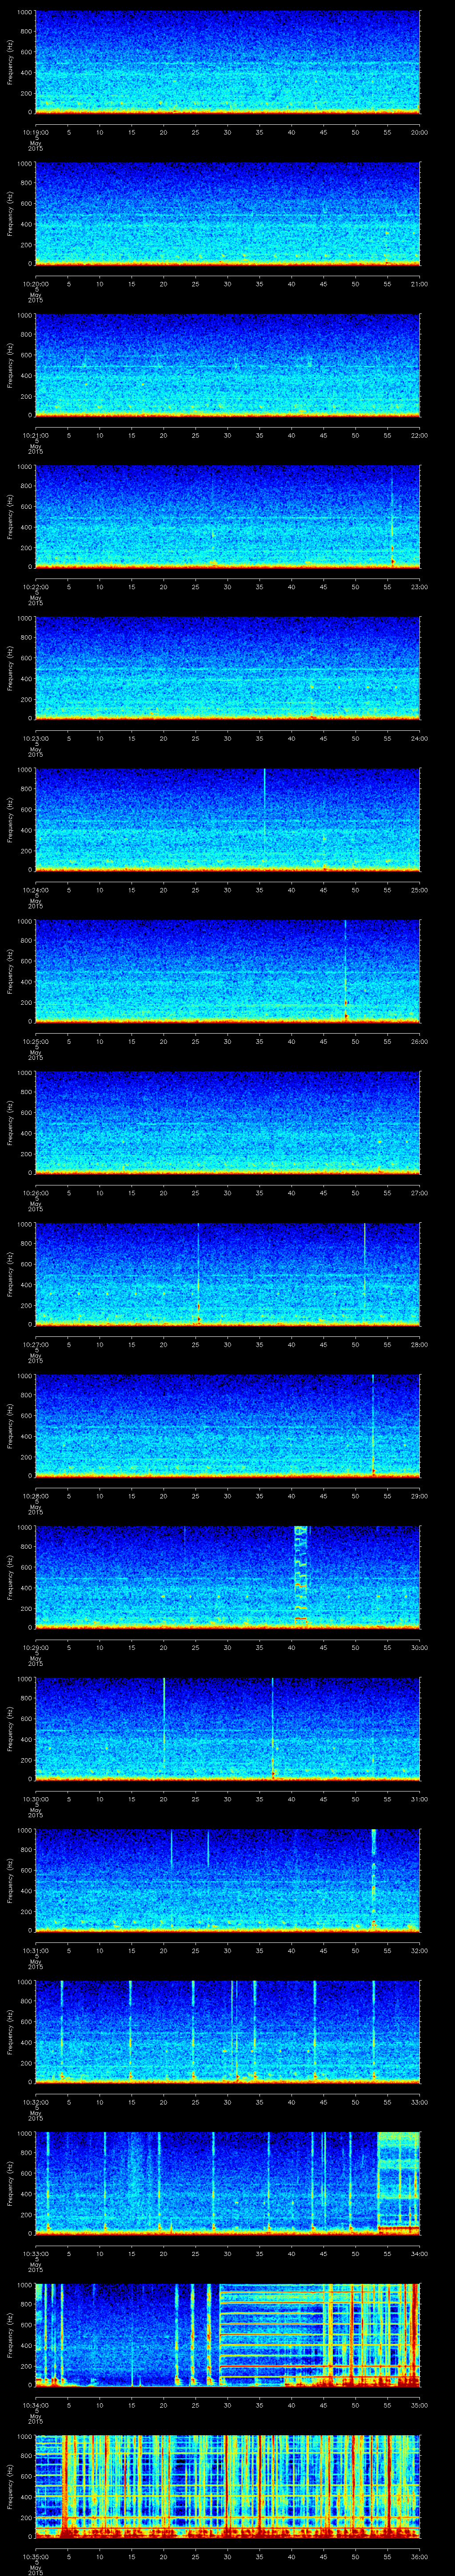The height and width of the screenshot is (2576, 455).
Task: Click the '10:32:00' start time label
Action: click(x=35, y=2102)
